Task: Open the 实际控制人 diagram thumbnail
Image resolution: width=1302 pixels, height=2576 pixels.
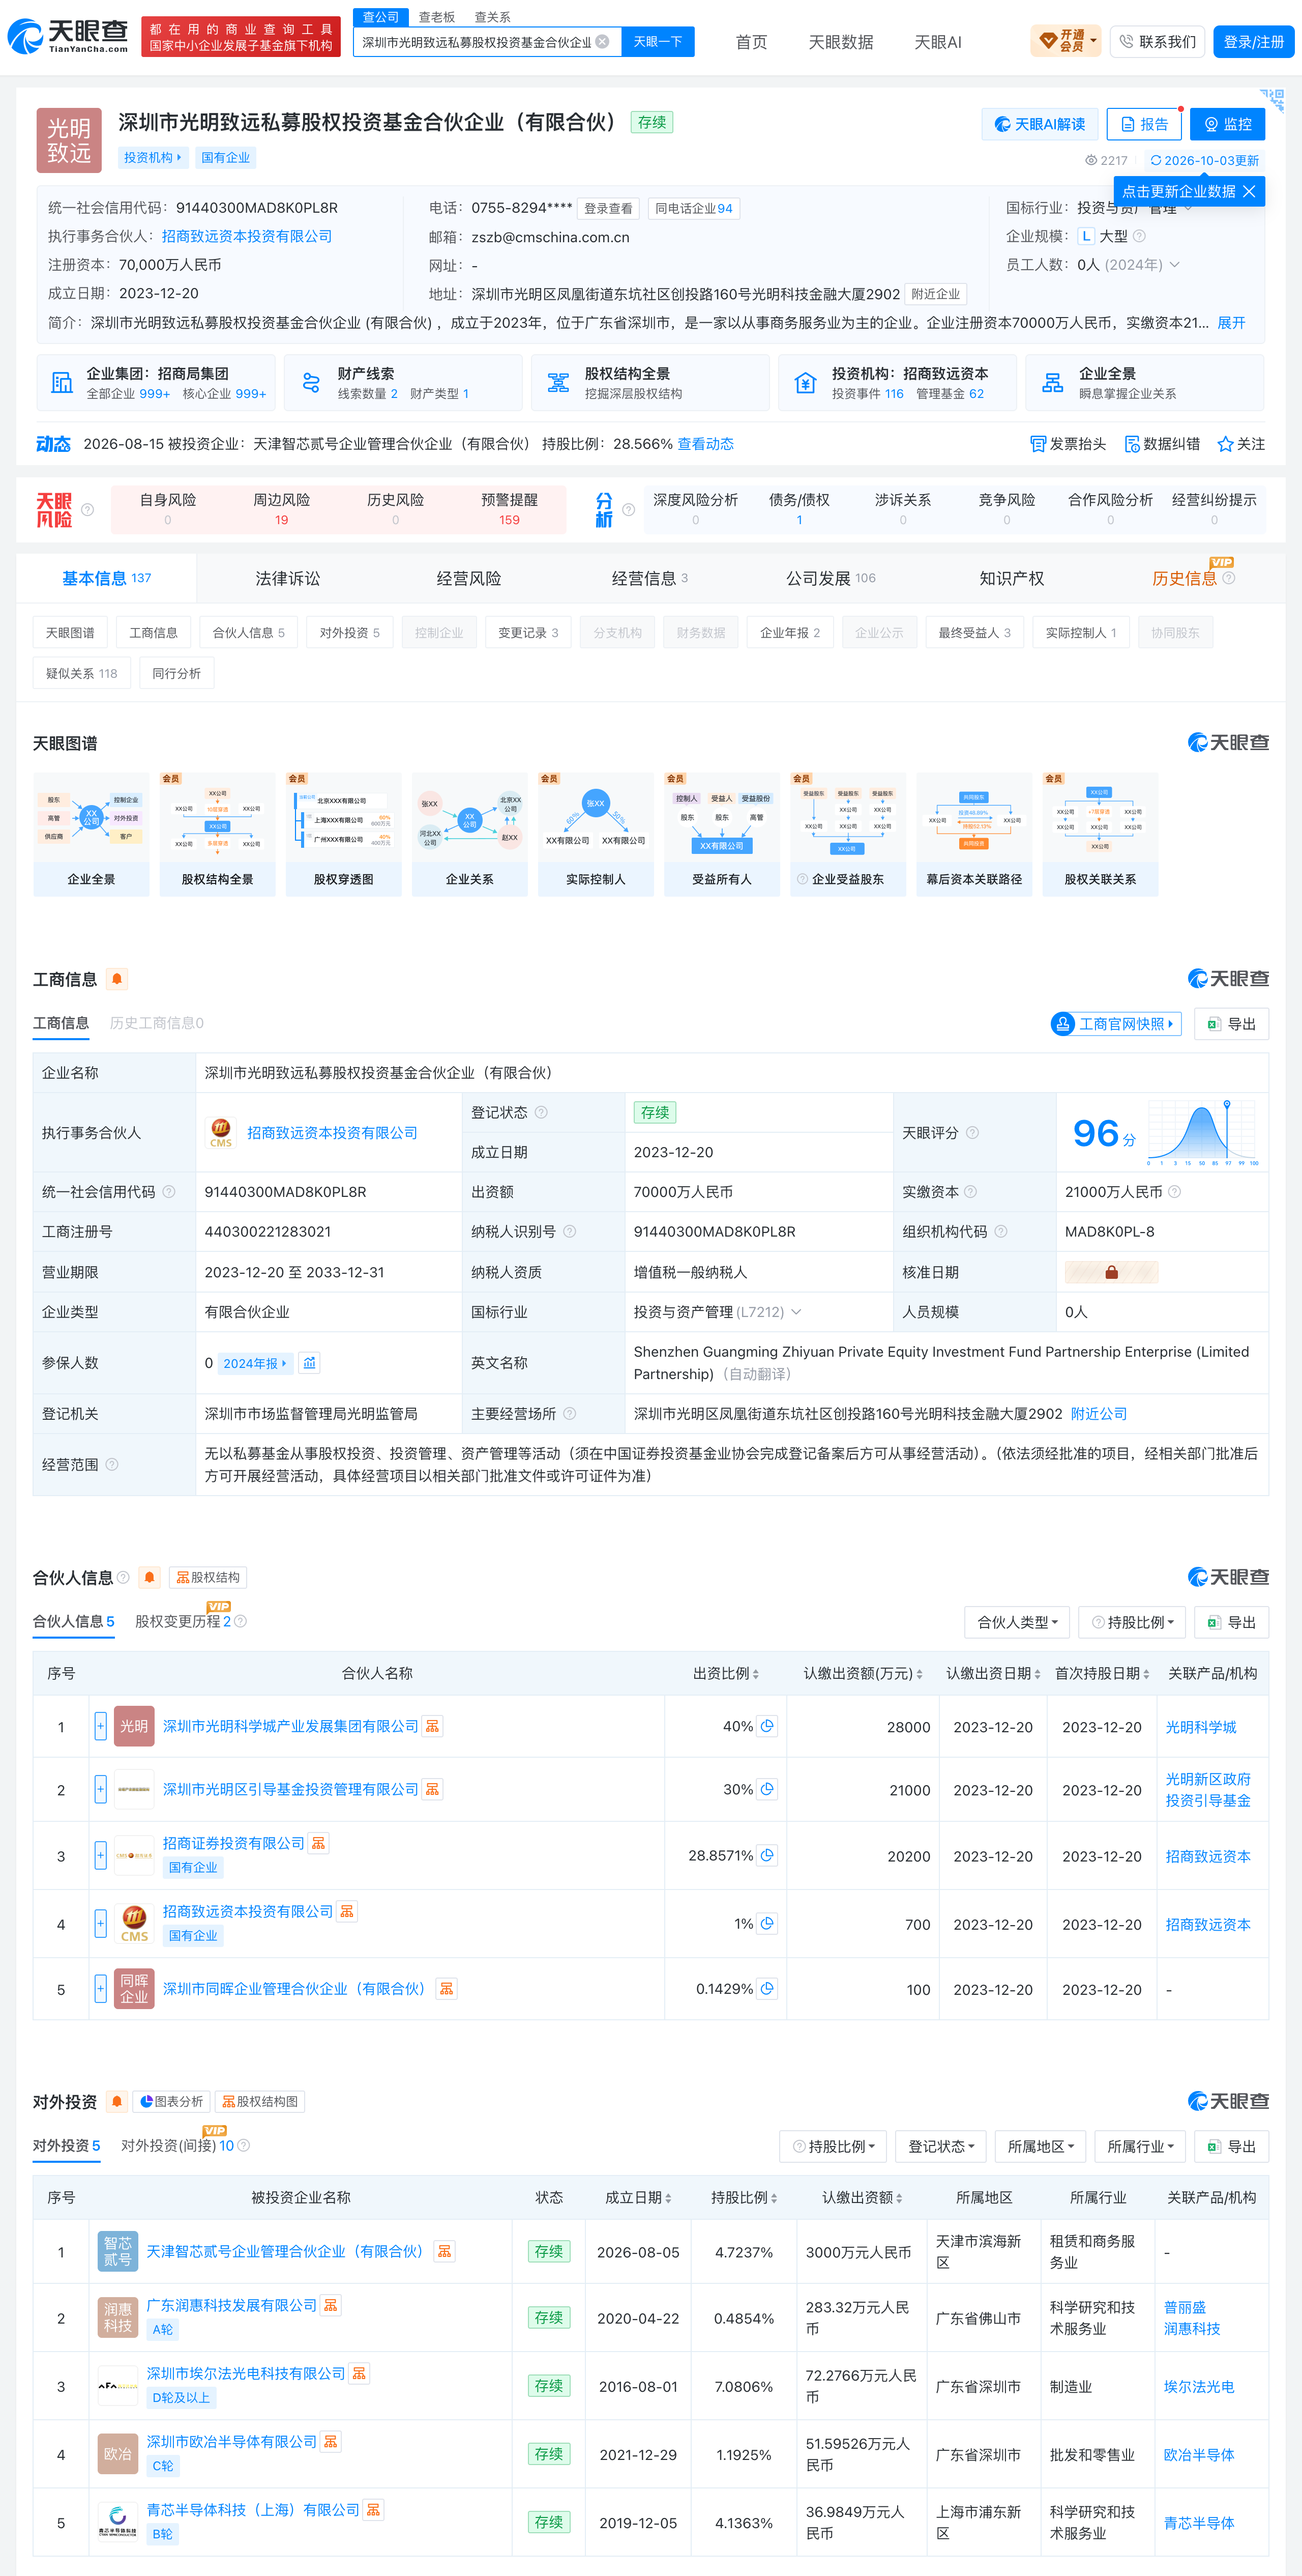Action: [x=596, y=834]
